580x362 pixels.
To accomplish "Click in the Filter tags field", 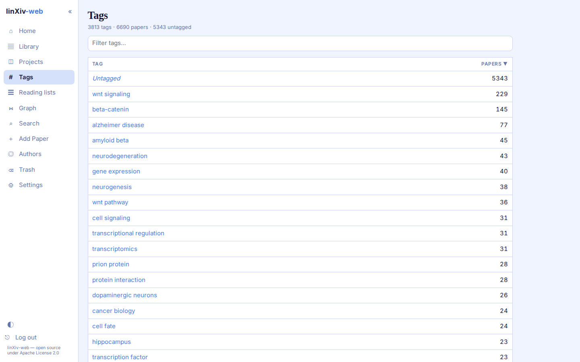I will tap(300, 43).
